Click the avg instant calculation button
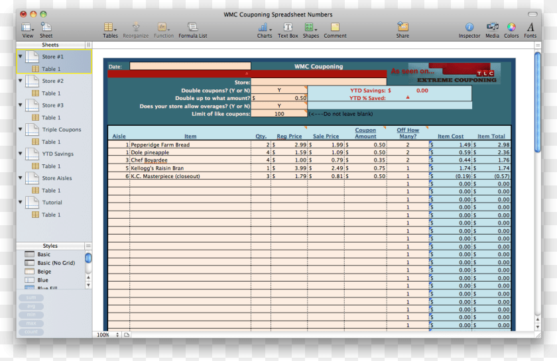557x361 pixels. [x=31, y=306]
